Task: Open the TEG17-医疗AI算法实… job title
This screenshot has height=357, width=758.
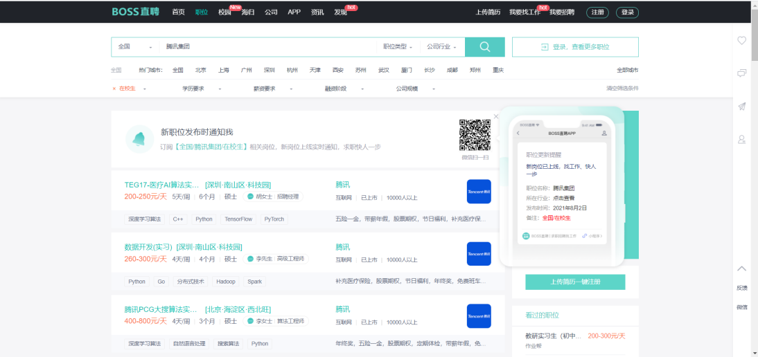Action: 161,185
